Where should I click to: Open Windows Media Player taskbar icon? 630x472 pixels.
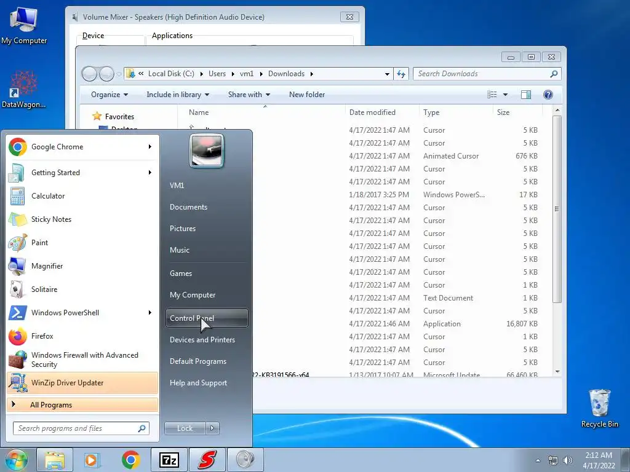[92, 460]
